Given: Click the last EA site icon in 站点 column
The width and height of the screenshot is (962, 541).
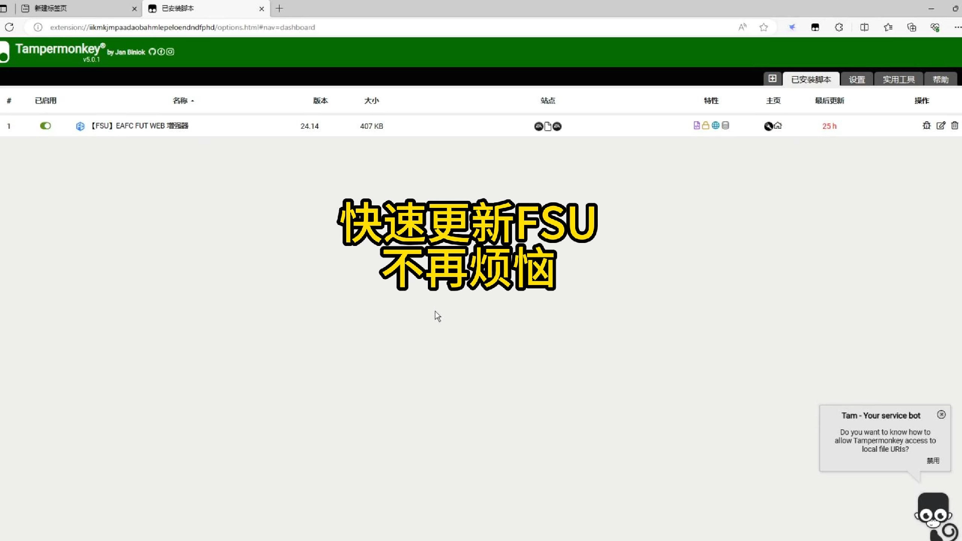Looking at the screenshot, I should tap(557, 126).
